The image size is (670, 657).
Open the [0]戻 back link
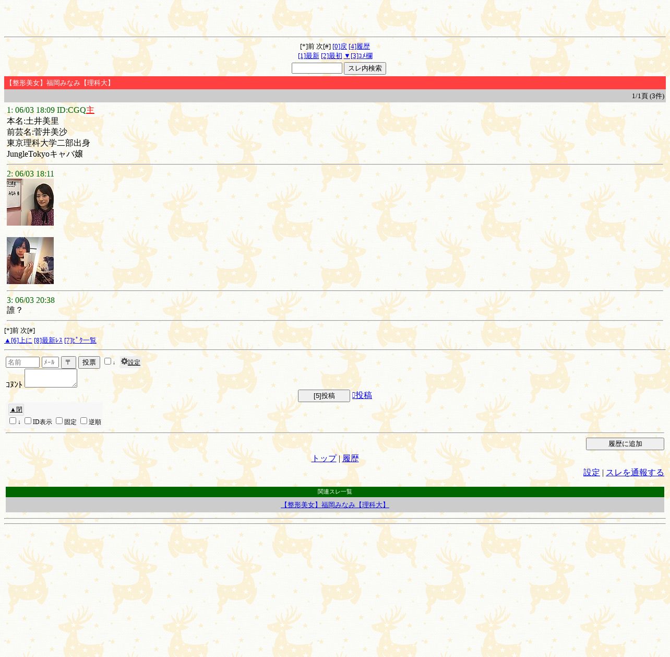click(340, 46)
